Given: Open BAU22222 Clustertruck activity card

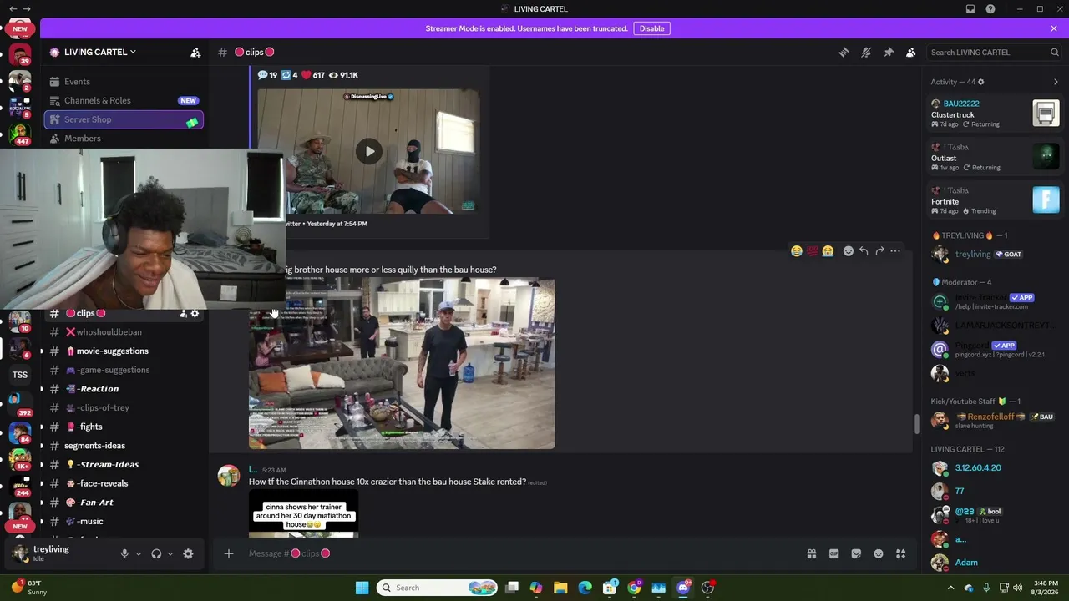Looking at the screenshot, I should (x=995, y=114).
